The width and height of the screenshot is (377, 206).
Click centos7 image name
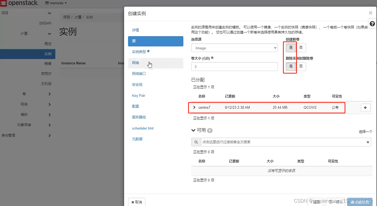click(x=204, y=107)
